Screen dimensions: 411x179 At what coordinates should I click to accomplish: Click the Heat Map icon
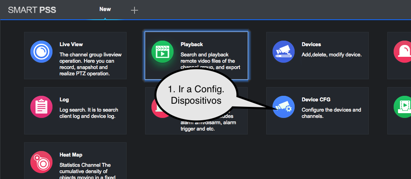pos(41,162)
